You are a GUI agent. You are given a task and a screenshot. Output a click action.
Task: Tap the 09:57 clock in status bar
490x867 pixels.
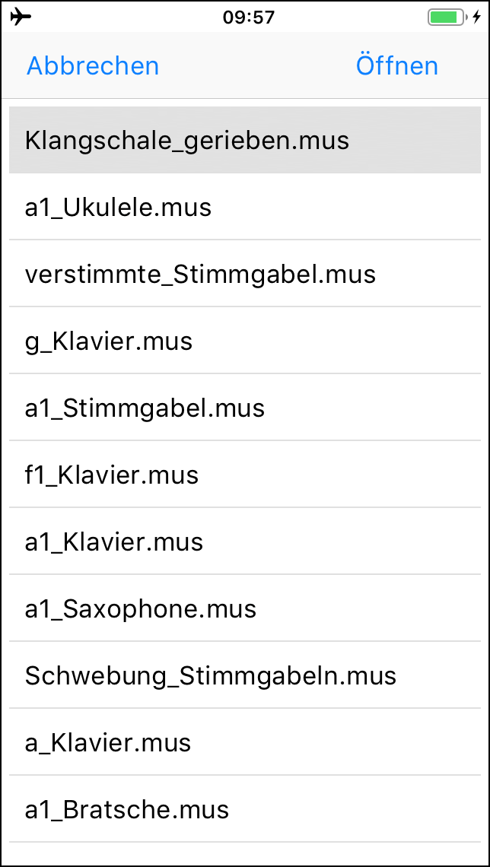point(249,17)
